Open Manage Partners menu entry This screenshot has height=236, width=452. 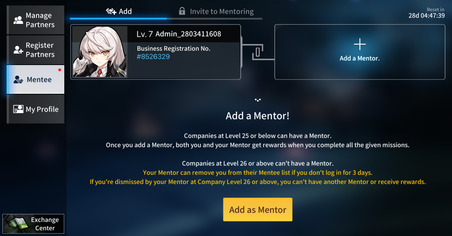click(x=35, y=20)
